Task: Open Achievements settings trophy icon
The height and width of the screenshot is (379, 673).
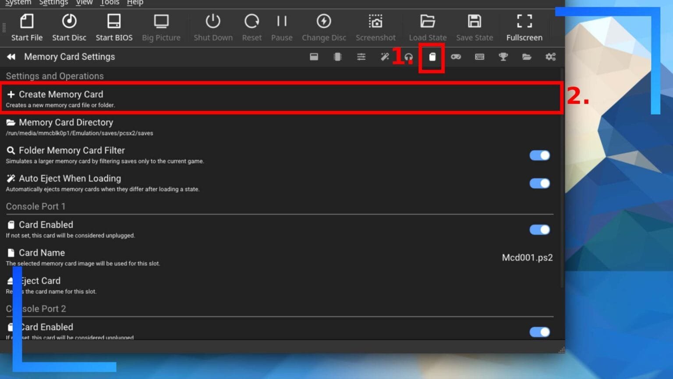Action: (x=503, y=57)
